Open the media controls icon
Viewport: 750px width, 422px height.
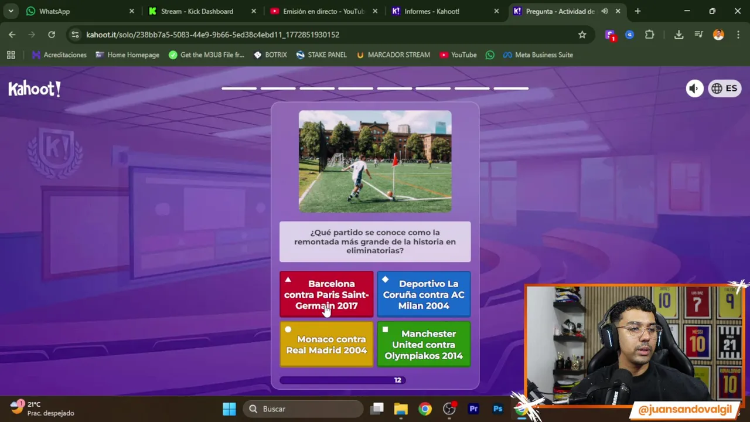point(698,35)
